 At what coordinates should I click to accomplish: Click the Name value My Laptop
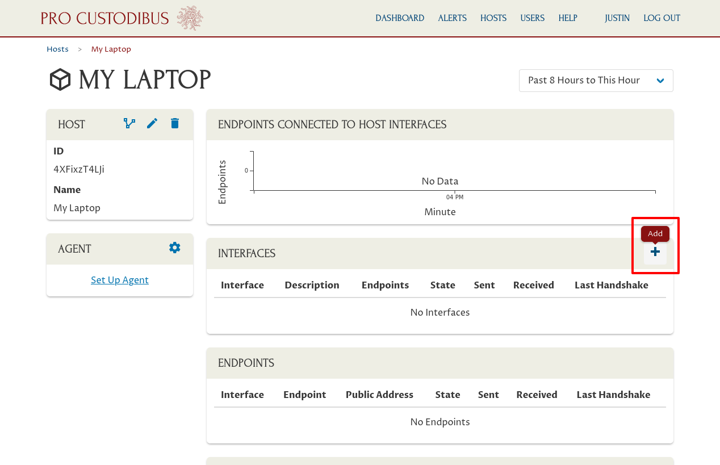[77, 208]
